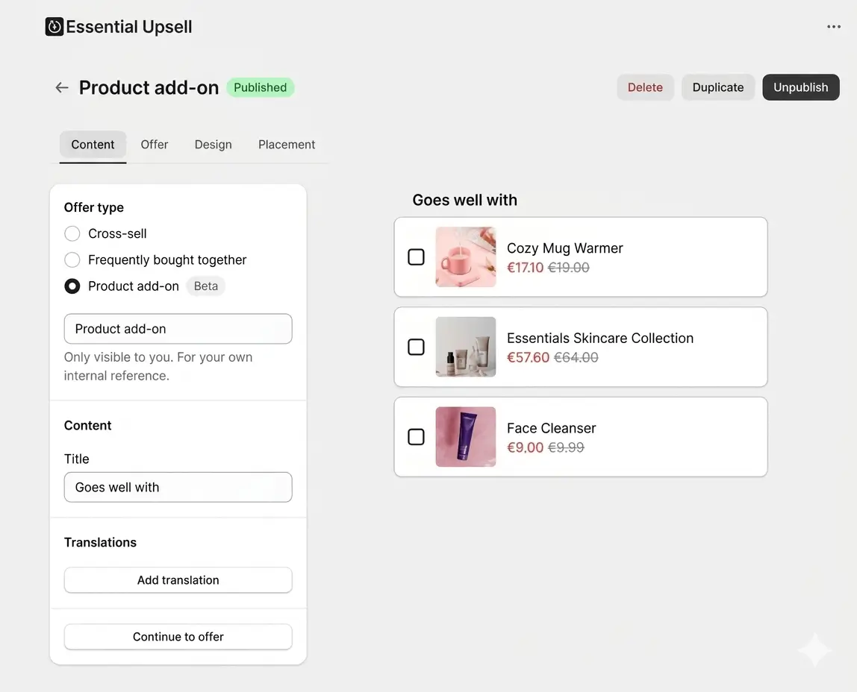Click the €57.60 discounted price
The height and width of the screenshot is (692, 857).
(528, 357)
